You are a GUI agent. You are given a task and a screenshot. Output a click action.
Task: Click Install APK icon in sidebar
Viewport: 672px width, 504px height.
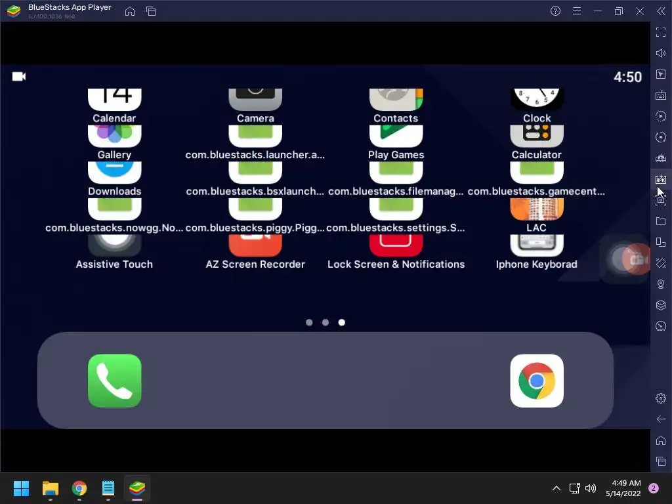point(661,179)
